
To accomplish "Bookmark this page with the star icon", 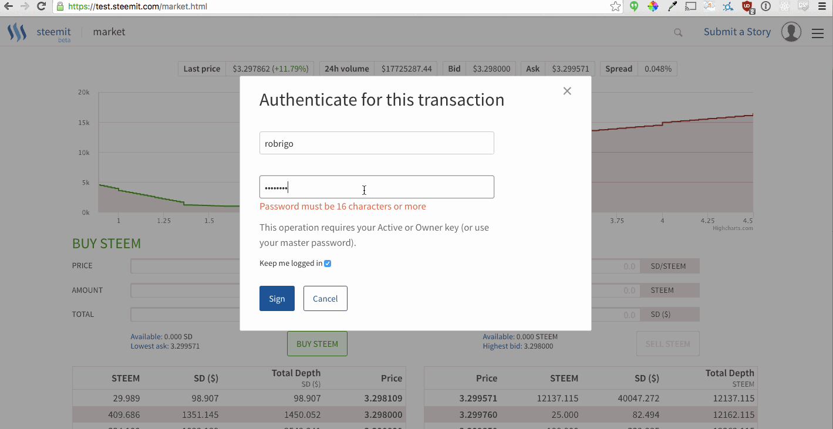I will click(615, 7).
